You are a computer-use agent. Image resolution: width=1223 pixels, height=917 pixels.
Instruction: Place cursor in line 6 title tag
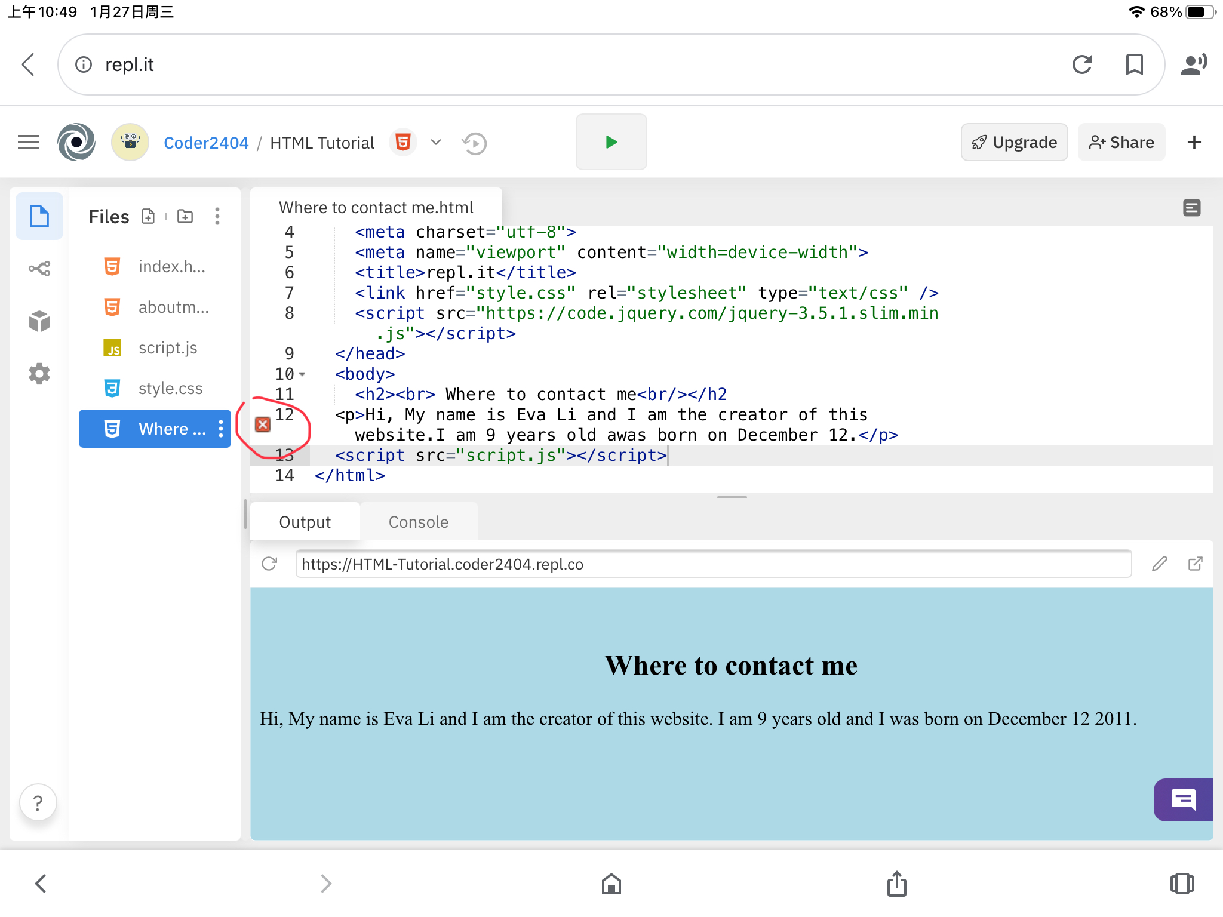point(466,273)
